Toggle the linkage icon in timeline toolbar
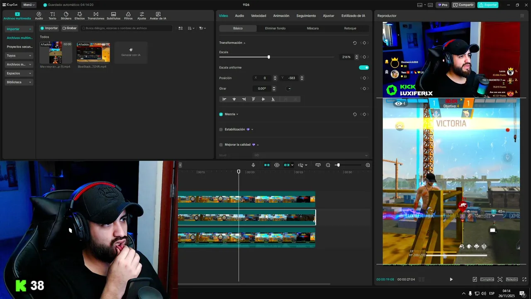 pyautogui.click(x=287, y=165)
